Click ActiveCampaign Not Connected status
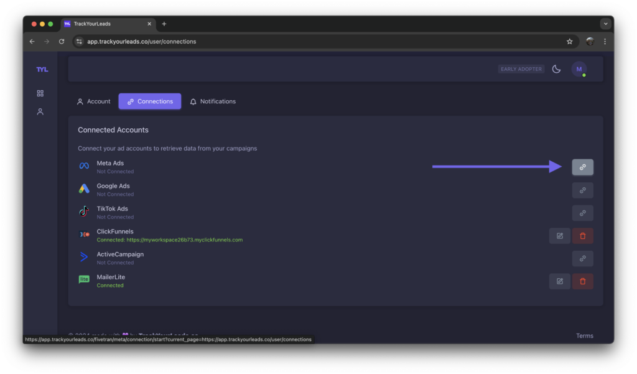This screenshot has height=374, width=637. [x=115, y=263]
